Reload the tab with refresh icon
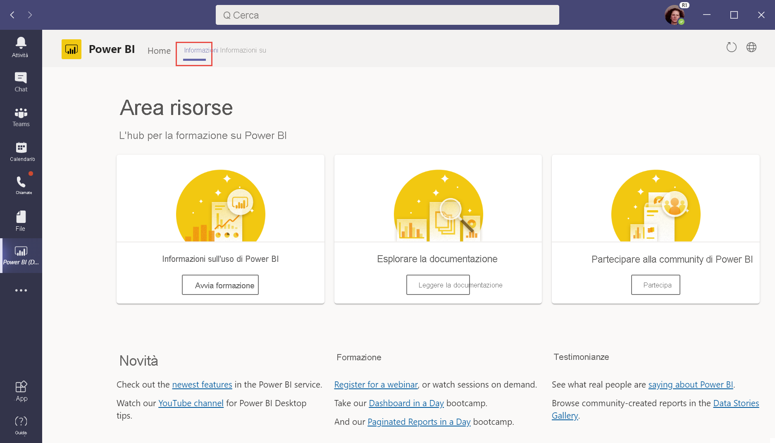 coord(731,47)
